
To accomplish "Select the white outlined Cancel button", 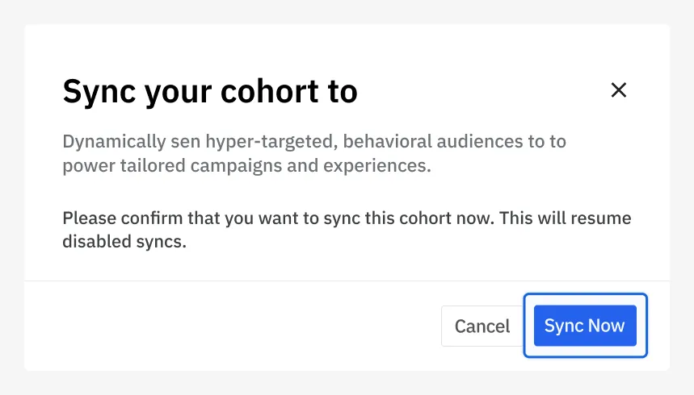I will (482, 326).
